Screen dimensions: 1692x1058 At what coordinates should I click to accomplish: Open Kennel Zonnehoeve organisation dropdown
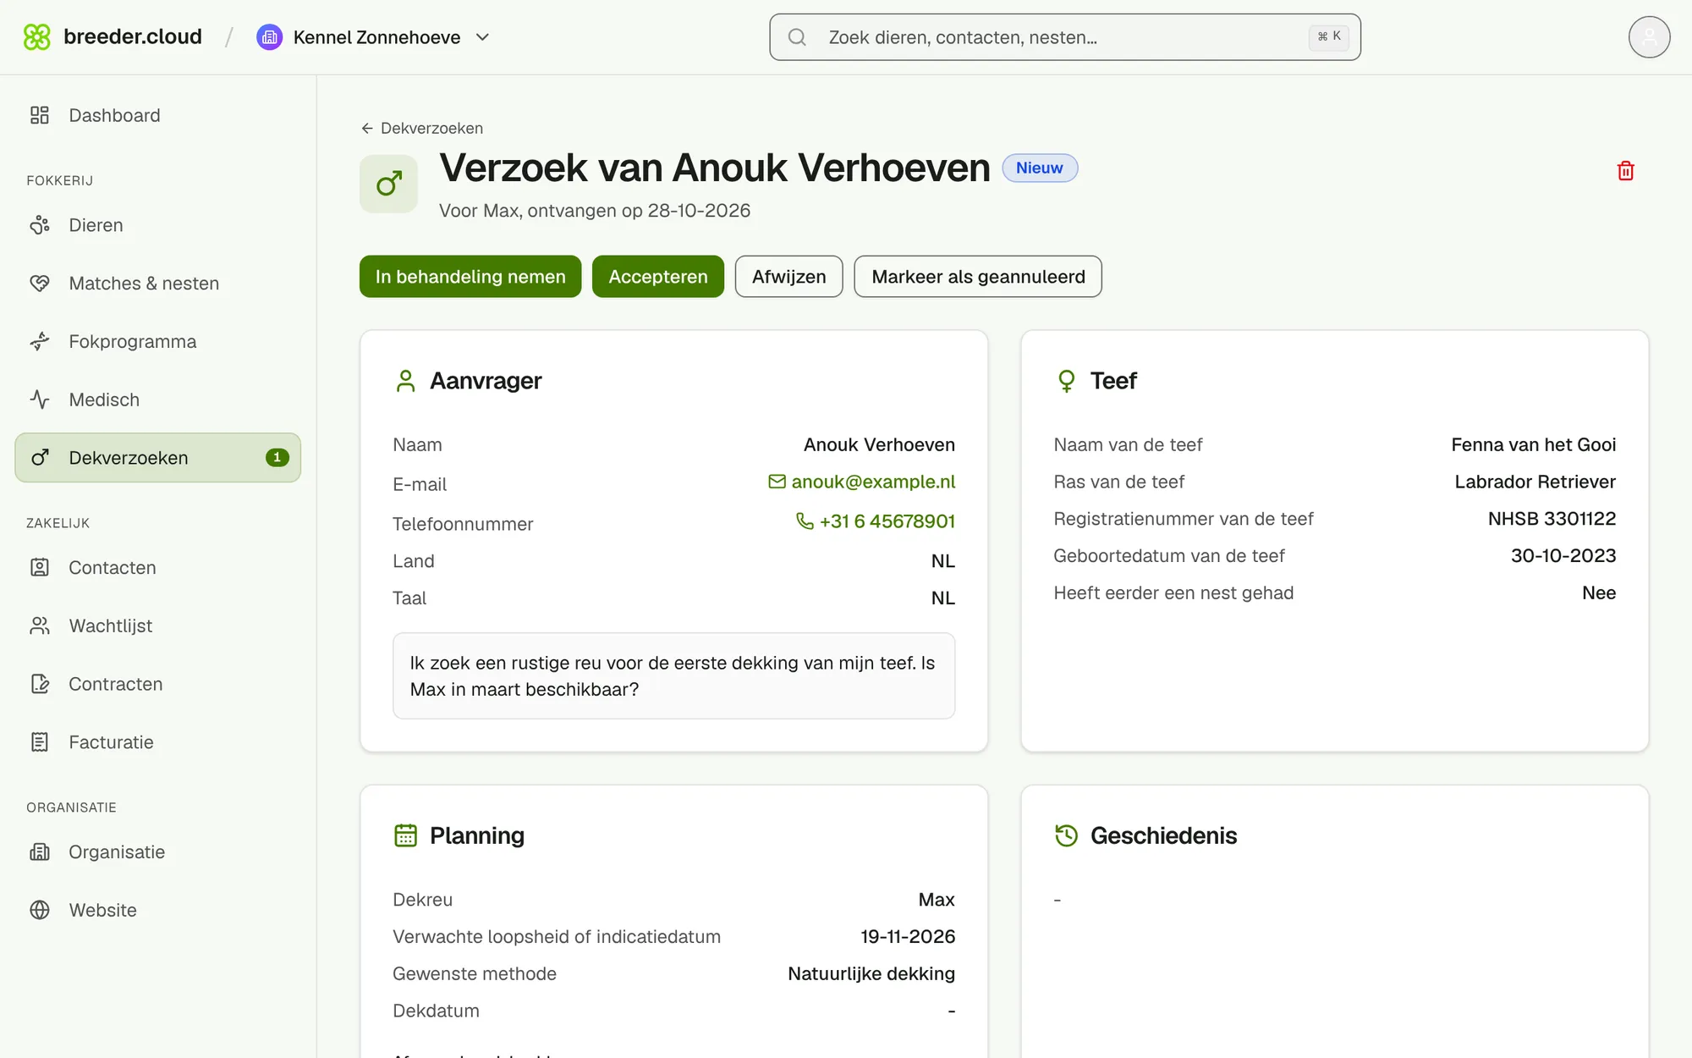click(x=374, y=37)
